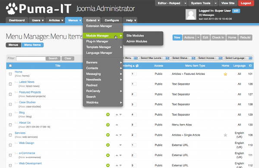The height and width of the screenshot is (168, 259).
Task: Open the Editor - Rokpad dropdown arrow
Action: pyautogui.click(x=185, y=3)
